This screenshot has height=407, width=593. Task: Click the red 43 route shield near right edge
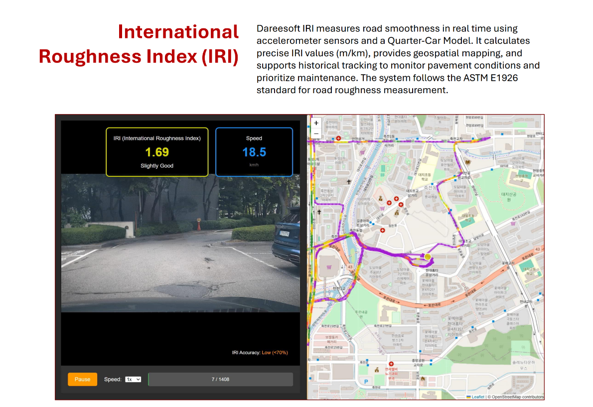pyautogui.click(x=537, y=249)
